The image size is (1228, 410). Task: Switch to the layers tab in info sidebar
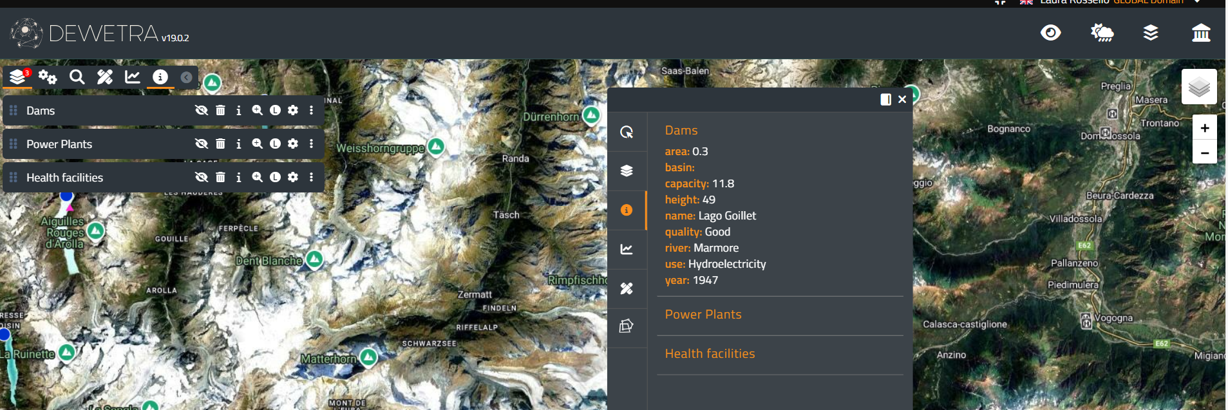pyautogui.click(x=626, y=171)
